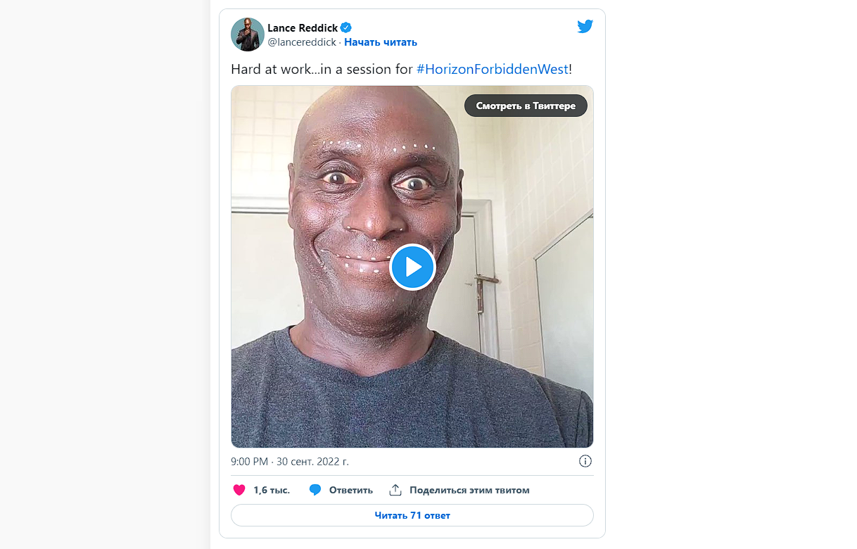Click the "Ответить" reply label
857x549 pixels.
pyautogui.click(x=351, y=490)
